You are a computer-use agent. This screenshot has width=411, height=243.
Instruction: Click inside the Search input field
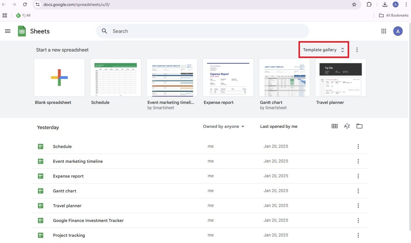point(178,31)
